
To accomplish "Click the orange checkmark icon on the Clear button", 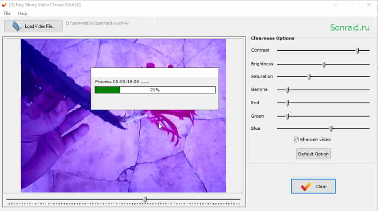I will coord(306,186).
